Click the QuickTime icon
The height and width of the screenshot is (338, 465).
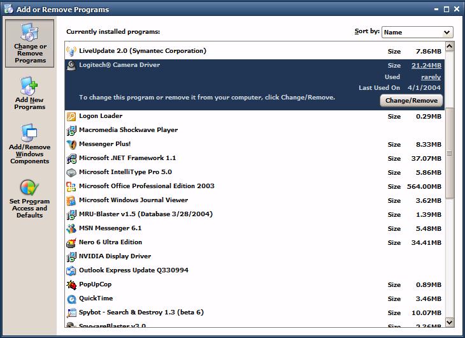71,299
